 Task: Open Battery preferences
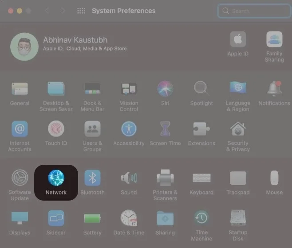(x=92, y=218)
